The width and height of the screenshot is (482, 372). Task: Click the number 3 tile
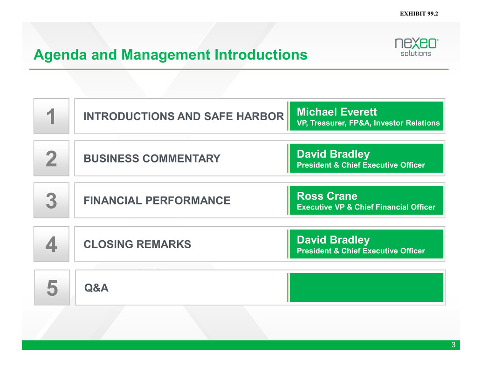click(51, 200)
